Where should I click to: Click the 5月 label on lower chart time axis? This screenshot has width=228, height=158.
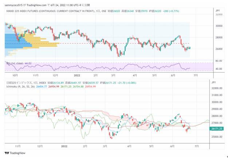(x=152, y=146)
